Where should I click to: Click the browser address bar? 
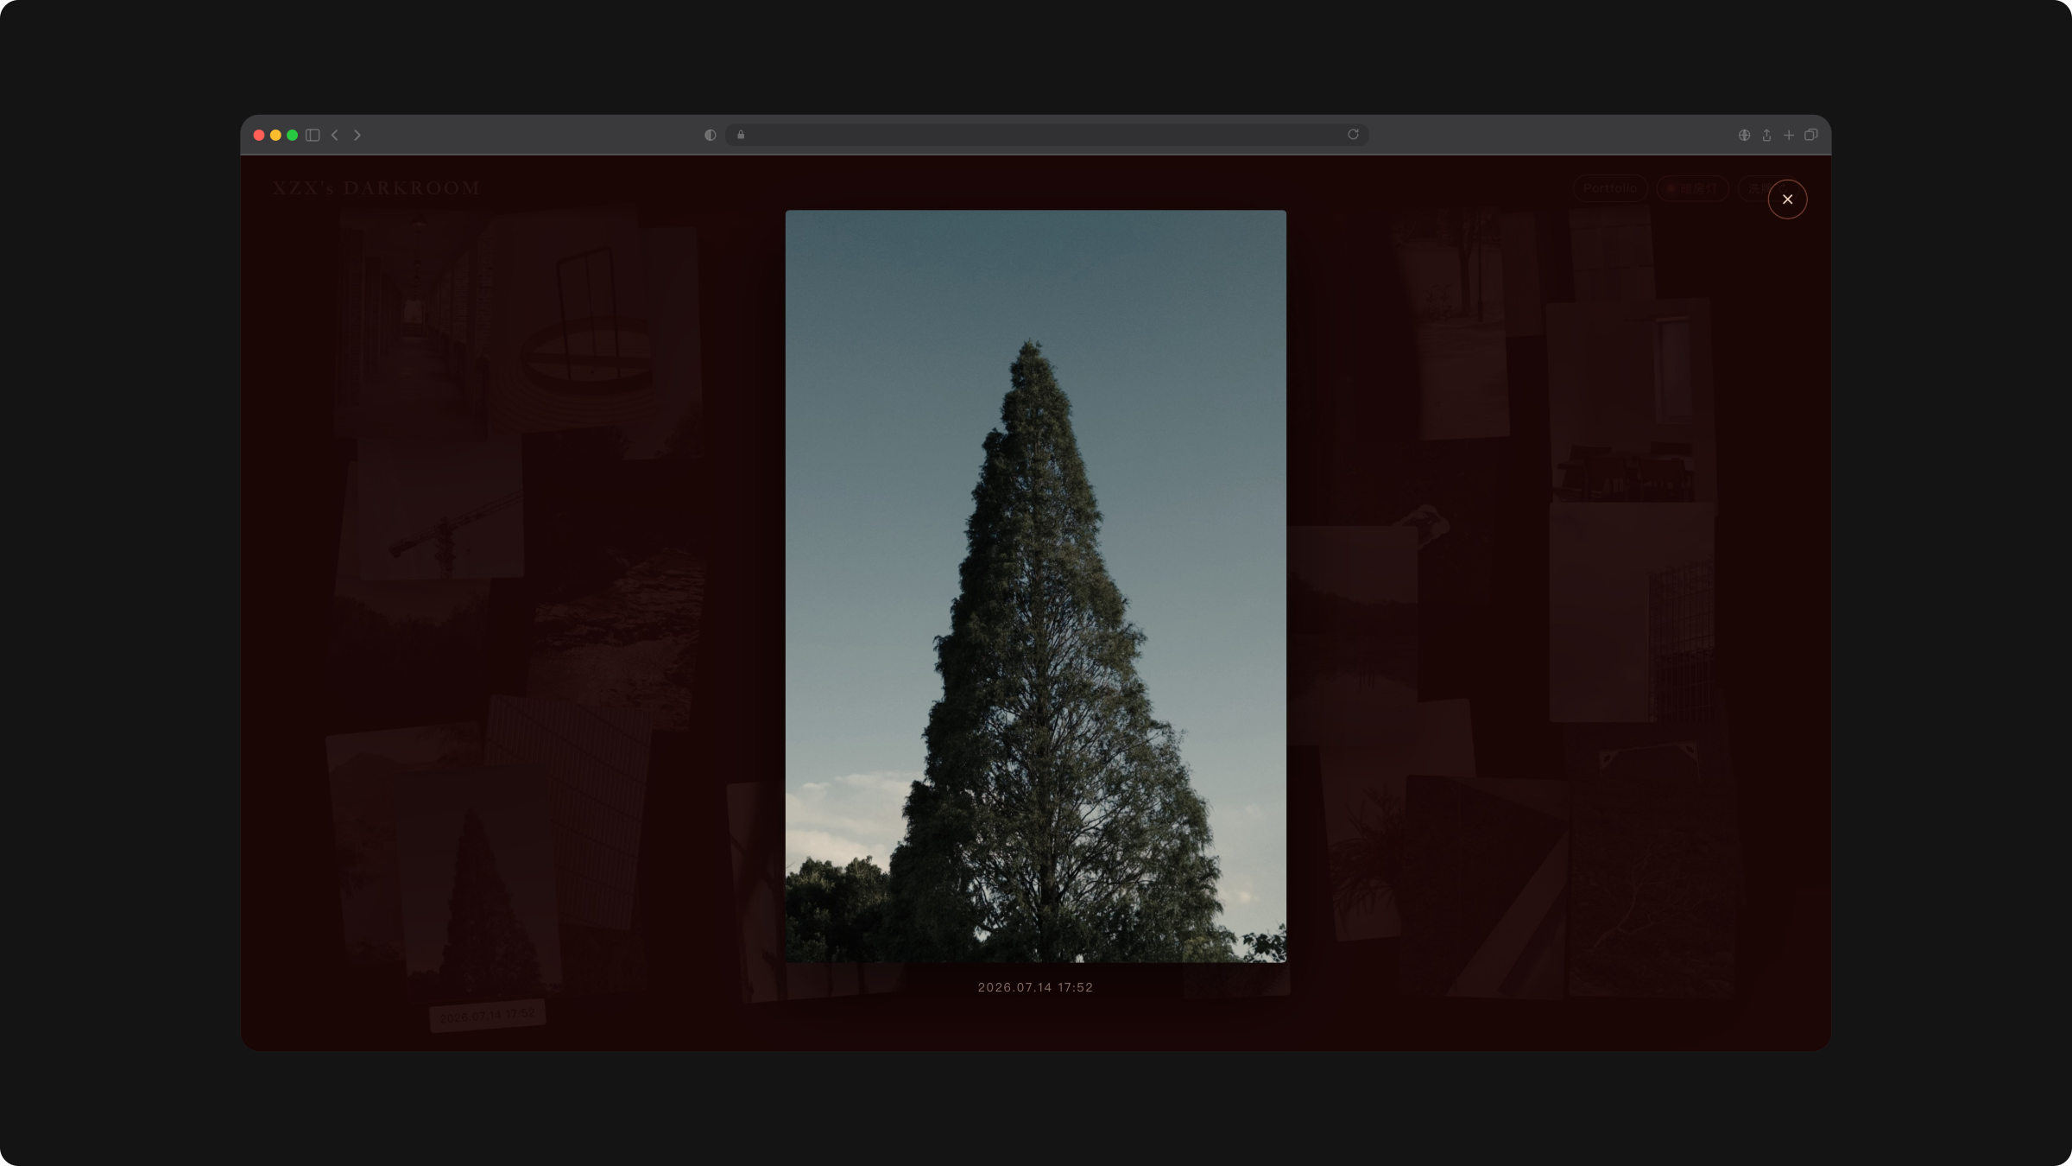1046,135
